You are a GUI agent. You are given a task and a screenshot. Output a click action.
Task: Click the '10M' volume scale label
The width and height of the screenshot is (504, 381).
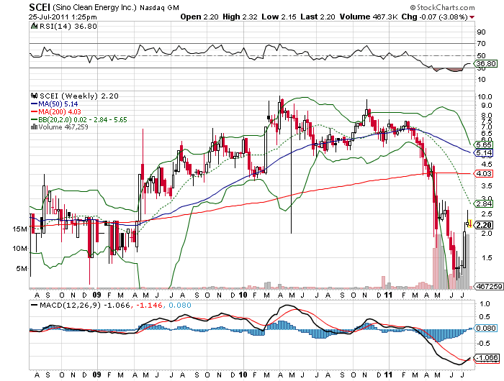coord(20,249)
